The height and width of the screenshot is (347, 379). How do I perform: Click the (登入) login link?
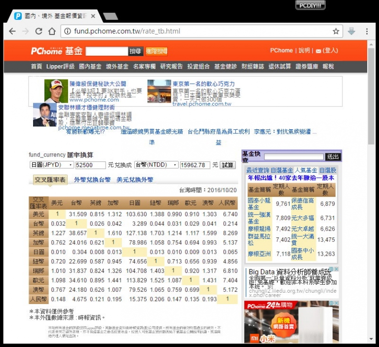330,50
